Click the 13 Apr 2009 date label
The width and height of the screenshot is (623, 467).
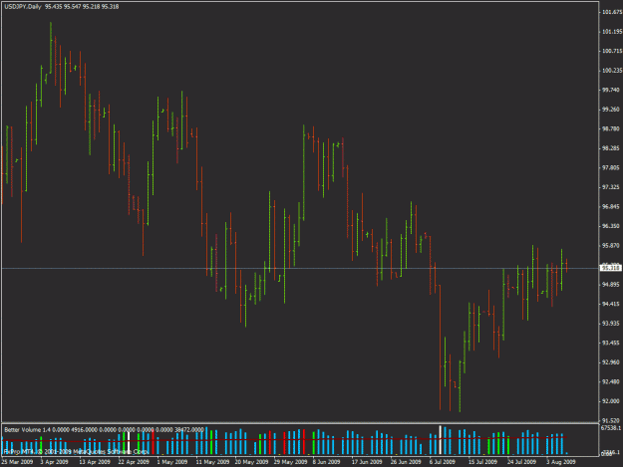tap(95, 462)
